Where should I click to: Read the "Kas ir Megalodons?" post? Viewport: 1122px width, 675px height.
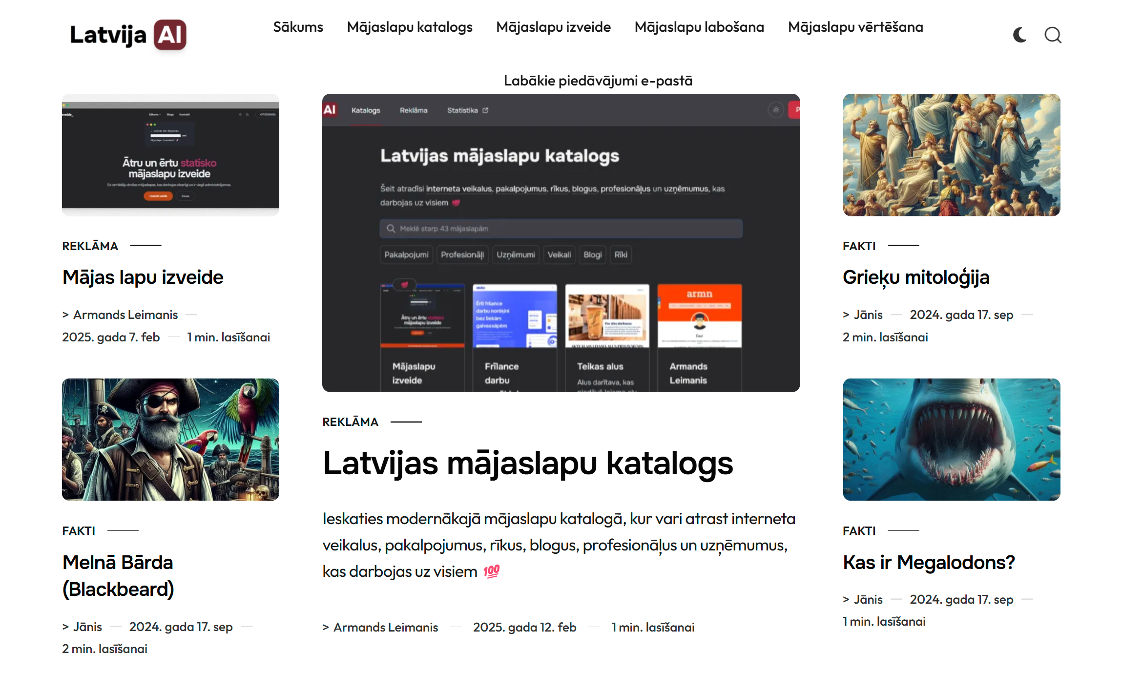929,562
